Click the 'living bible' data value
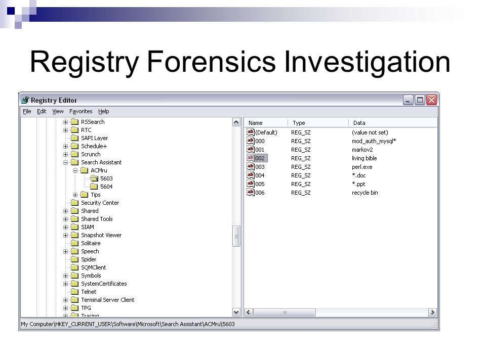This screenshot has width=486, height=364. pyautogui.click(x=364, y=158)
